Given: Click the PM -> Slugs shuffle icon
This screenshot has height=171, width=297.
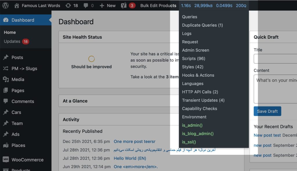Looking at the screenshot, I should tap(6, 68).
